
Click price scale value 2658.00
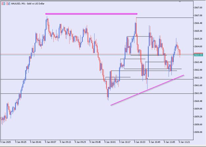coord(198,132)
